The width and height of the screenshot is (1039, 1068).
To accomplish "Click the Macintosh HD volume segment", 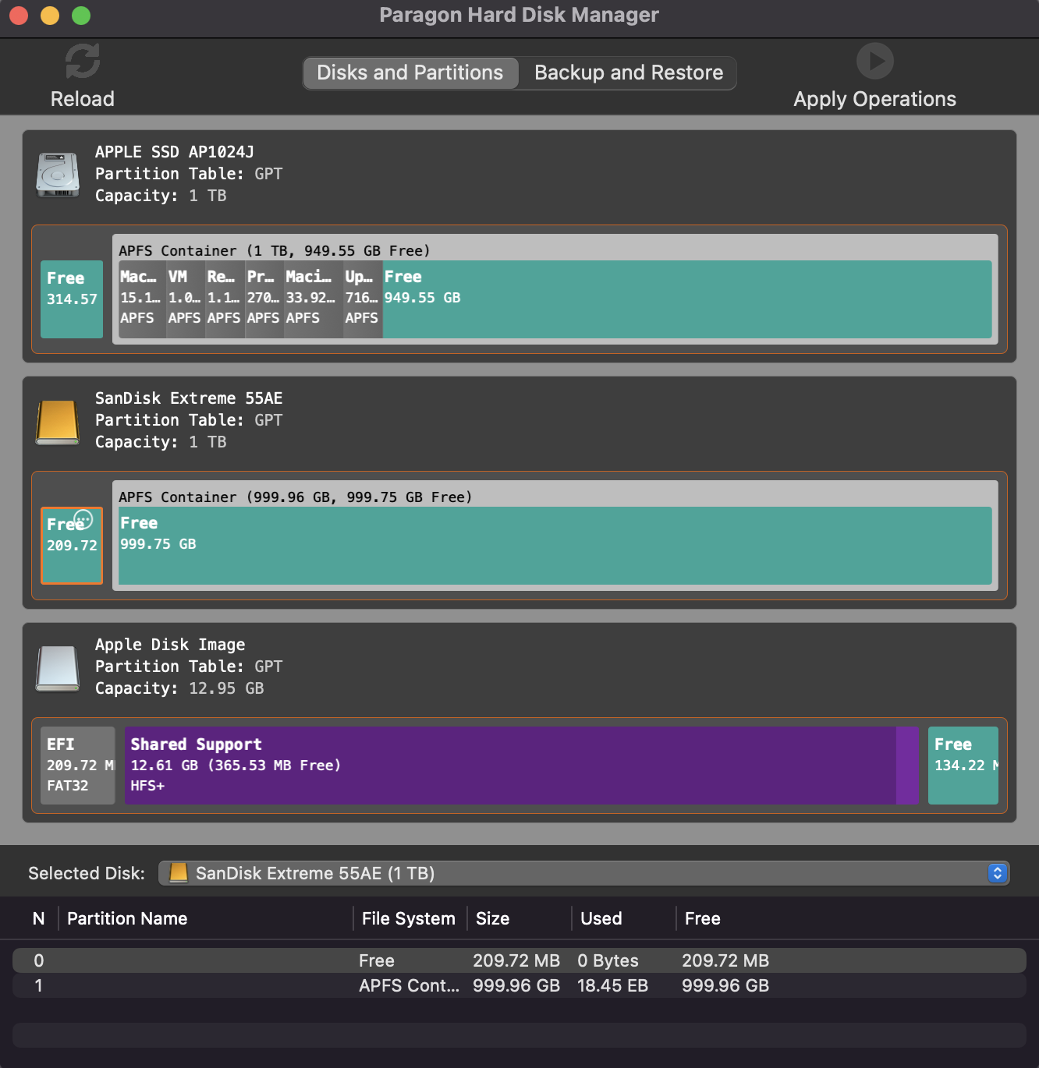I will point(141,299).
